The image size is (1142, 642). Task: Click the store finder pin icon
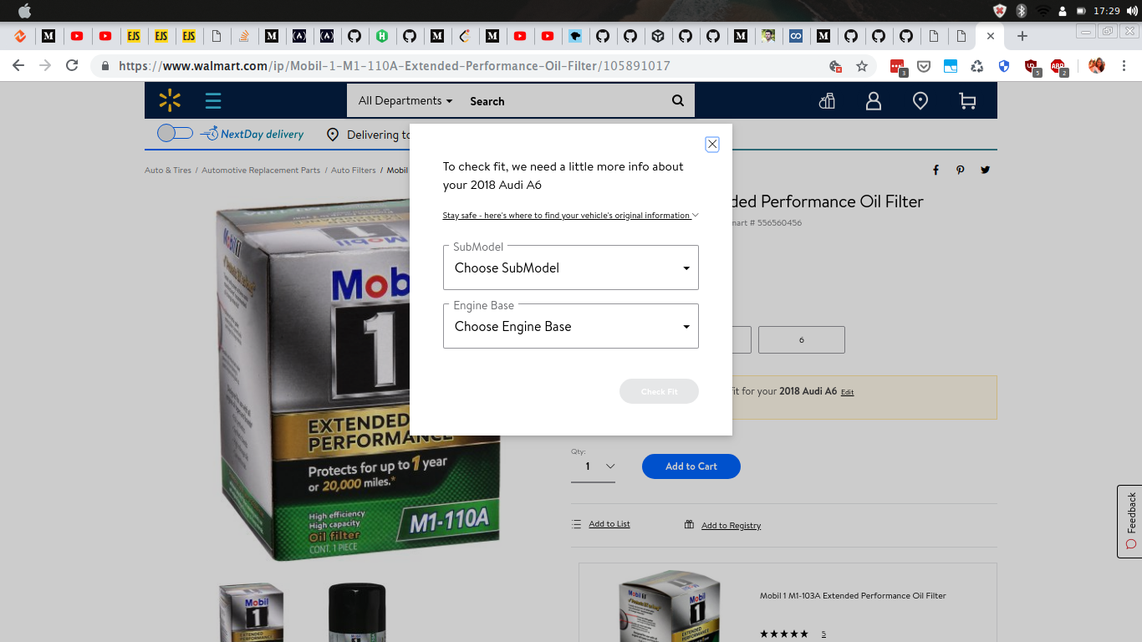coord(920,101)
